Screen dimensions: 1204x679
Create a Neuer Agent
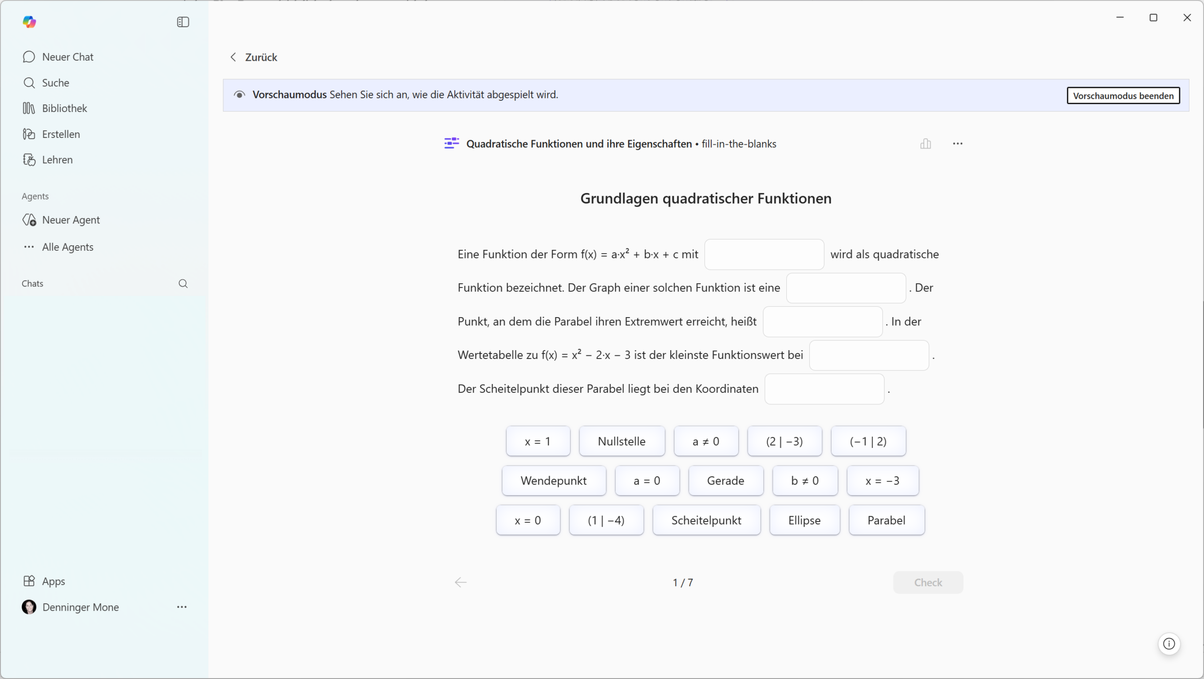[71, 220]
